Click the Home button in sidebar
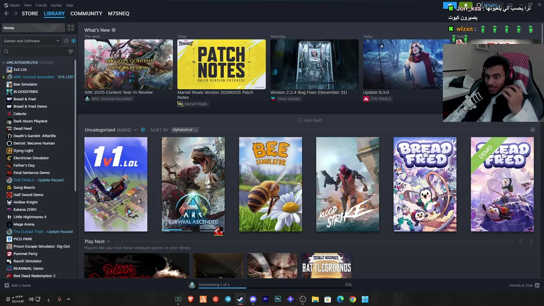 (33, 28)
